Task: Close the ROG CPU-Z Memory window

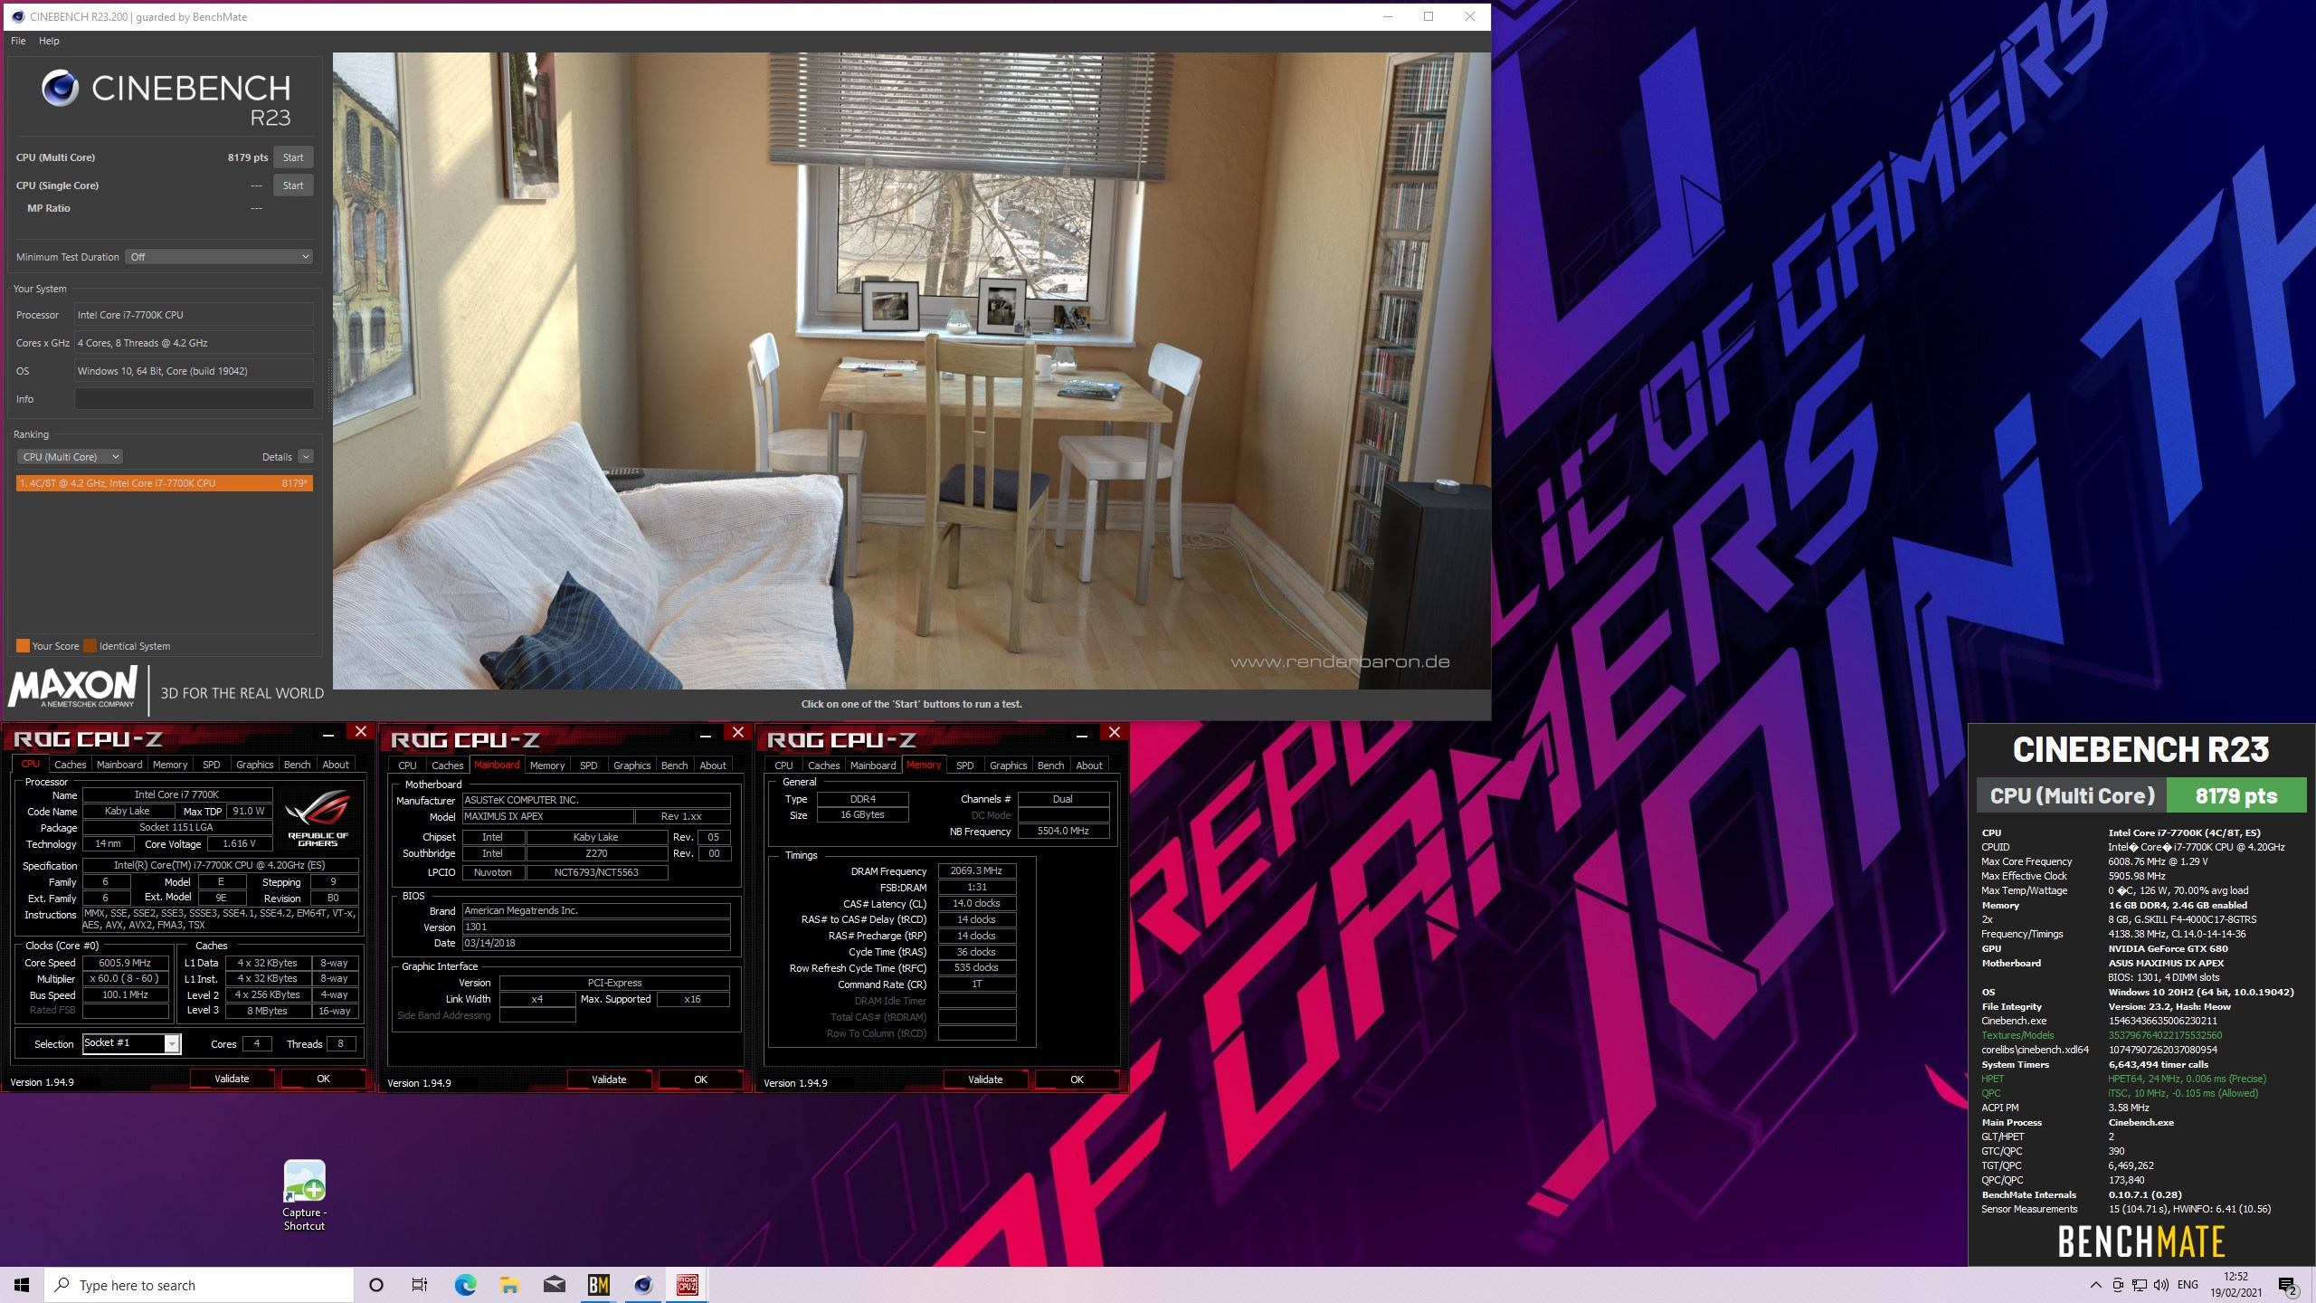Action: pos(1114,732)
